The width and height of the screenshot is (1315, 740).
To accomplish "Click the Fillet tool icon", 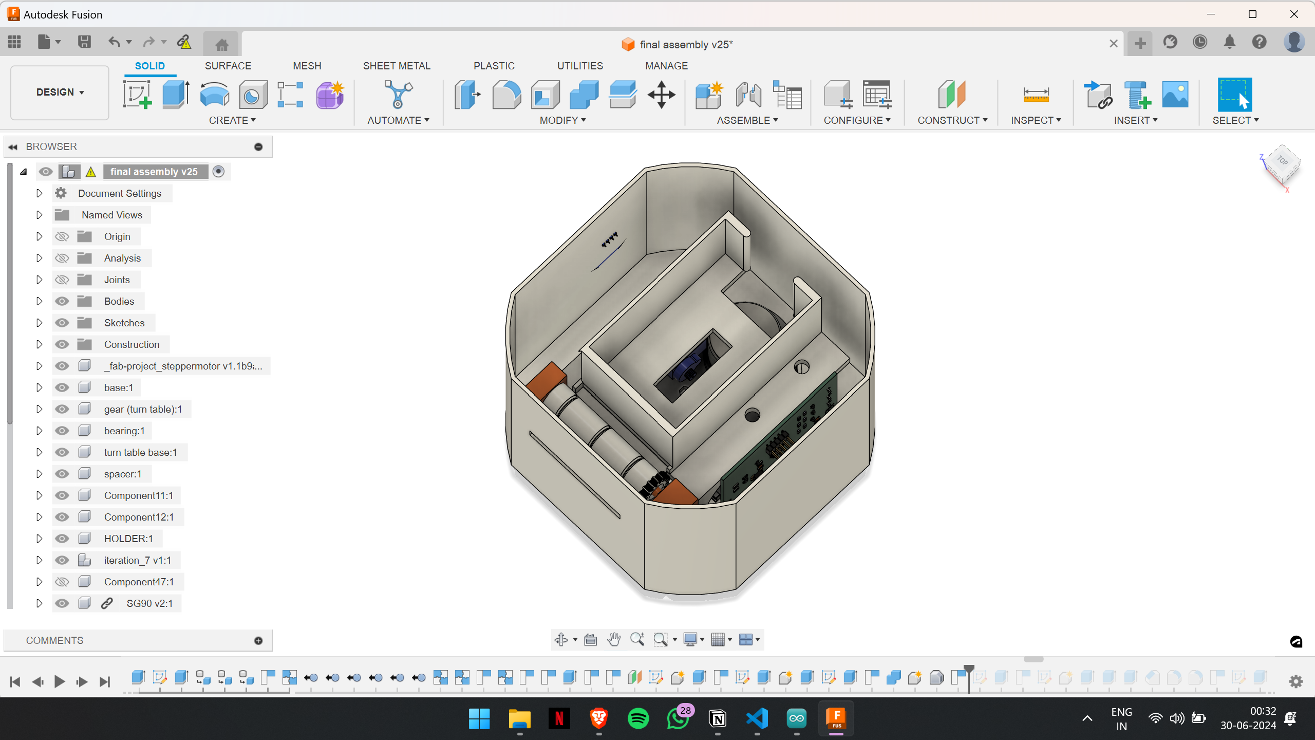I will (x=506, y=95).
